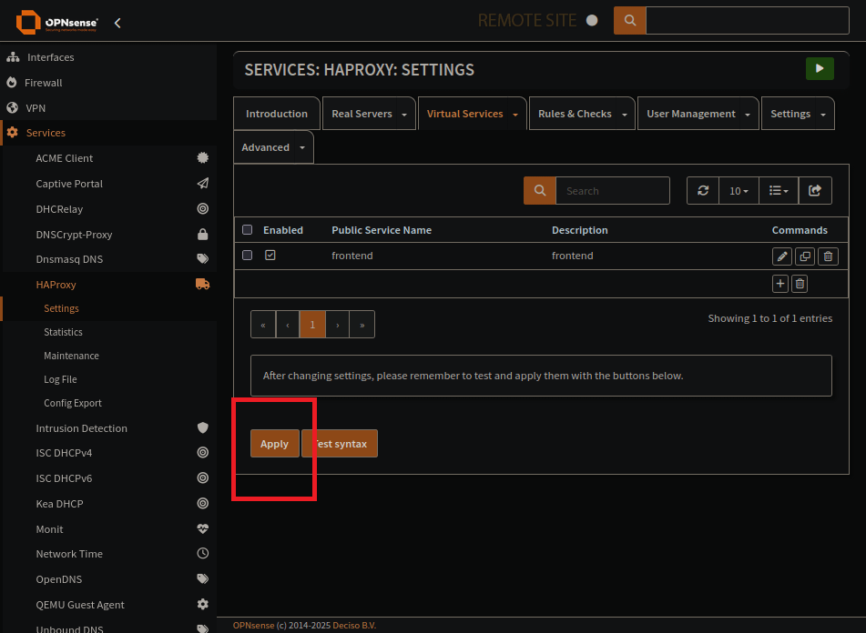
Task: Click the Kea DHCP target icon
Action: point(203,504)
